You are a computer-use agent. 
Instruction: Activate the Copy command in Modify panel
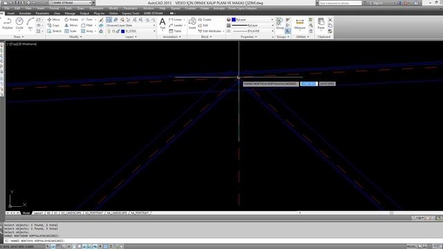pos(53,26)
